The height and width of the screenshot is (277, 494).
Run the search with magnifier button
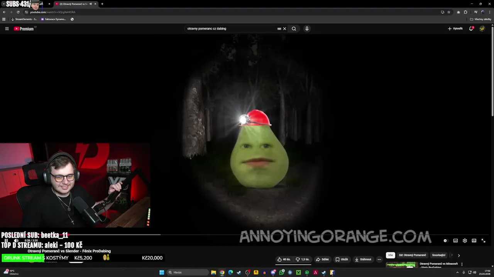tap(294, 28)
